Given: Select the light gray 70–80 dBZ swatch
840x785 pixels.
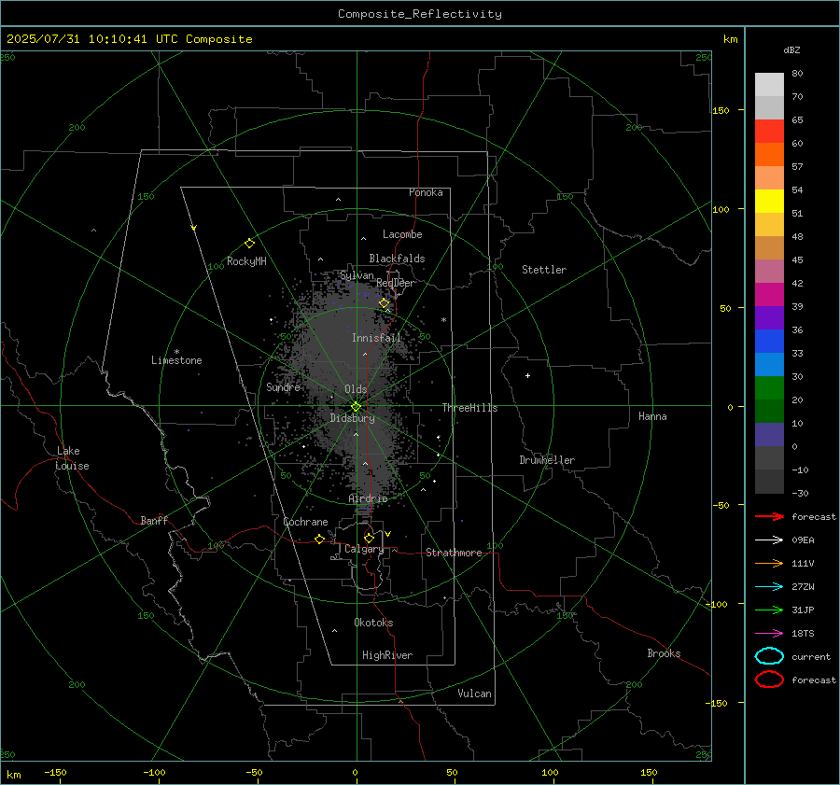Looking at the screenshot, I should [769, 85].
